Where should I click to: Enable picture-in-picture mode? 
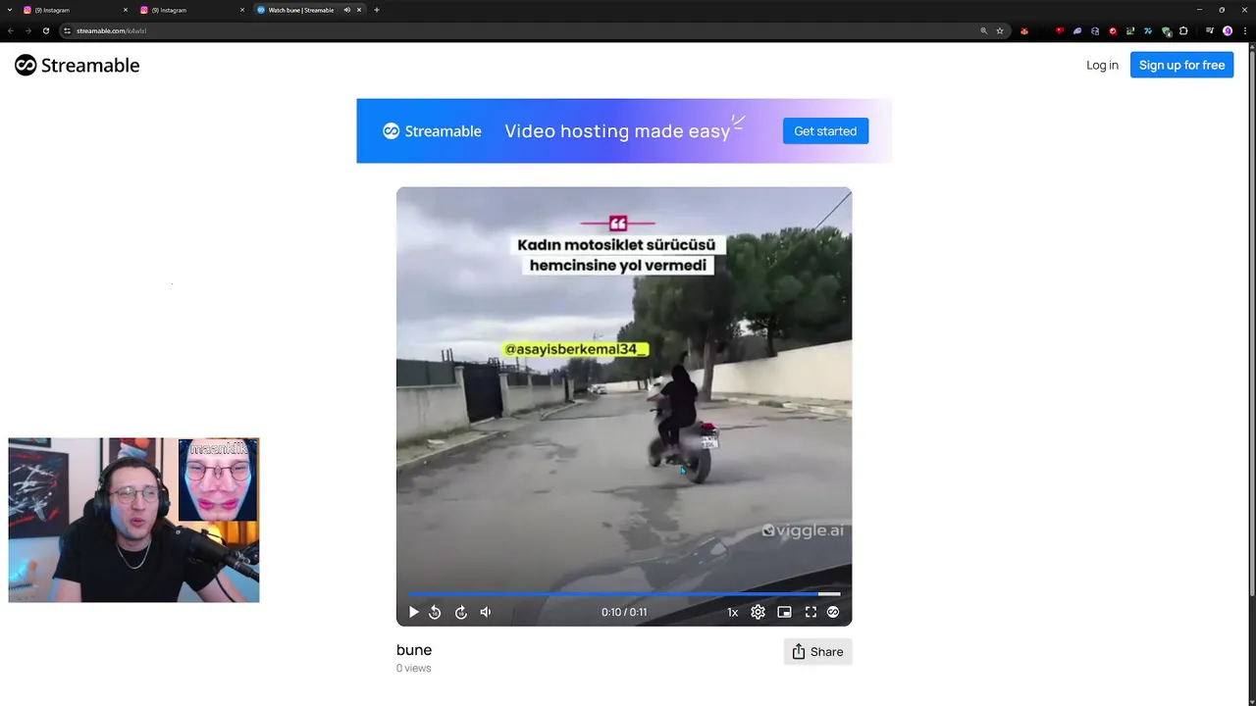point(784,612)
